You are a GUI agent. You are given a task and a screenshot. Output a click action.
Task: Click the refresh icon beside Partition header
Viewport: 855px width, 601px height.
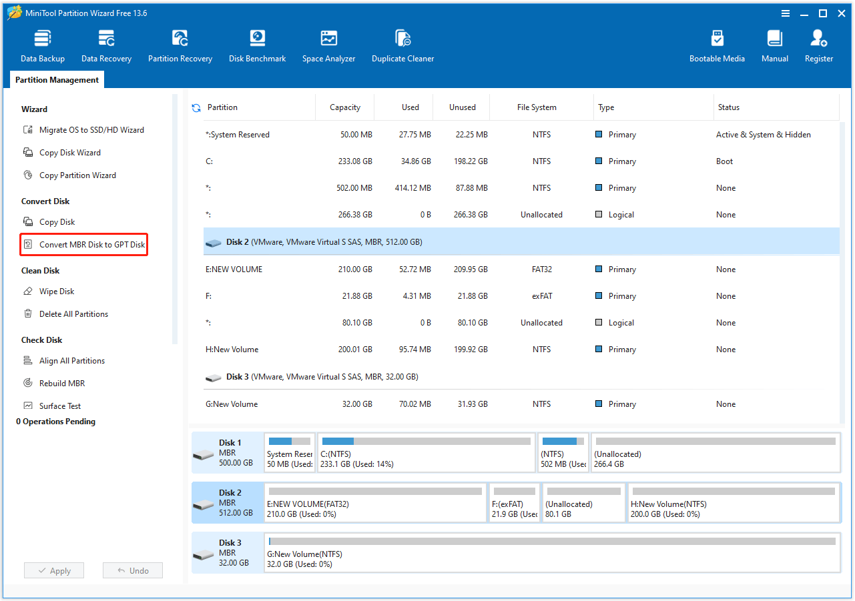click(196, 107)
